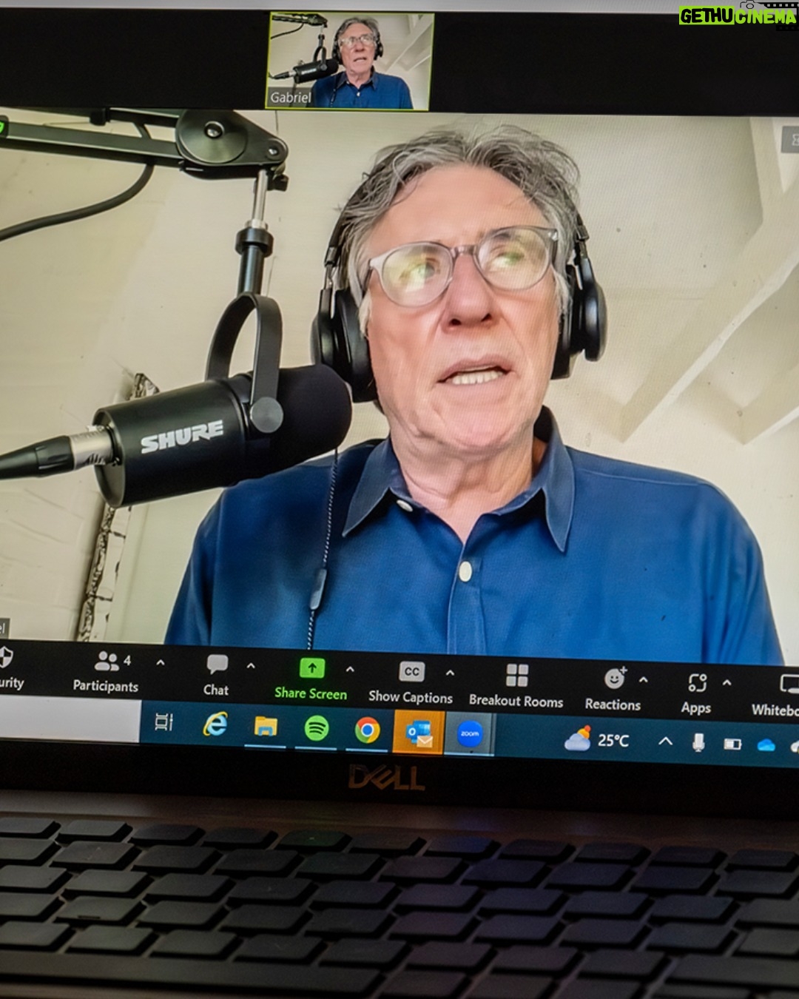The image size is (799, 999).
Task: Open the 25°C weather widget
Action: coord(597,739)
